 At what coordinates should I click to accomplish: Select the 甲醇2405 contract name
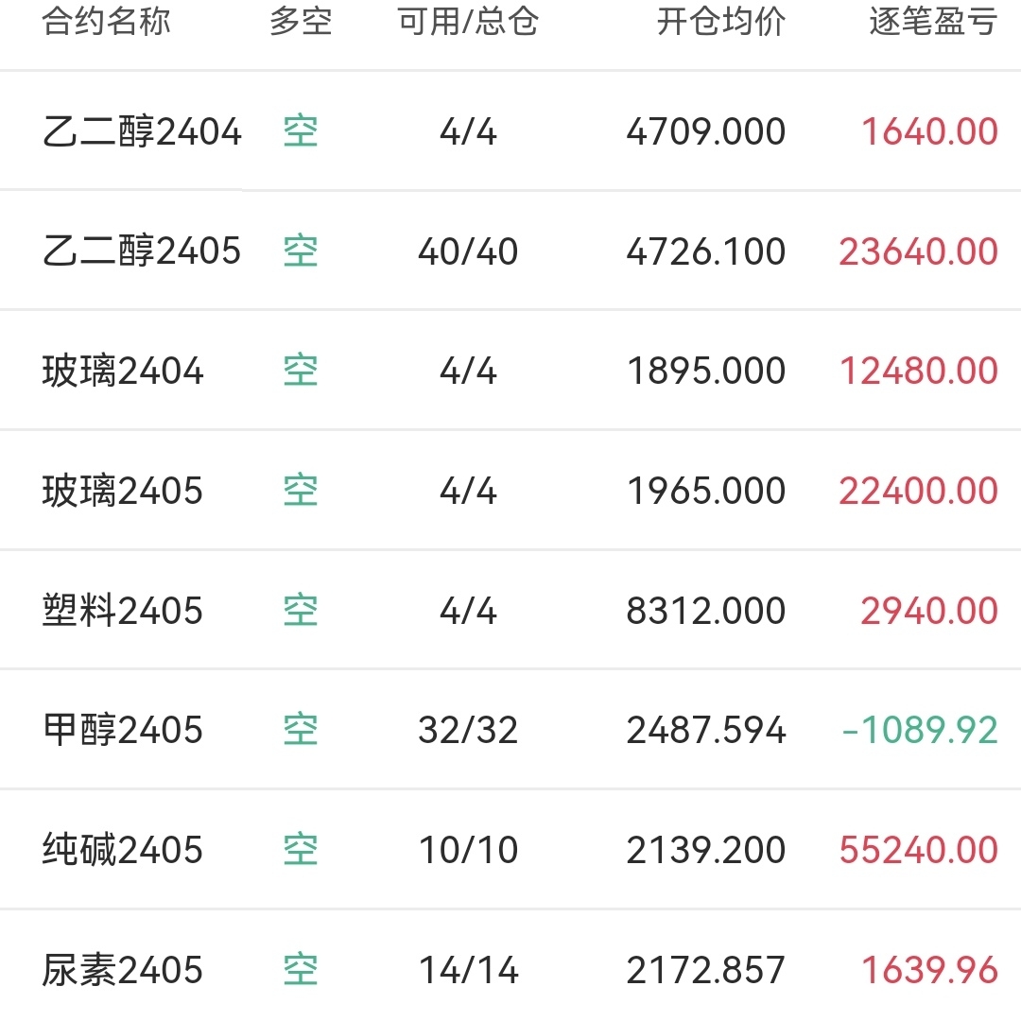tap(122, 730)
